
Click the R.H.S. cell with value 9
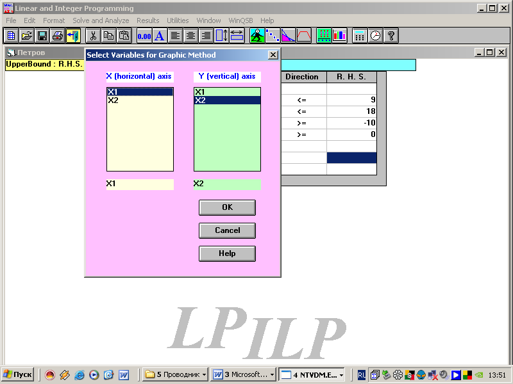coord(351,100)
